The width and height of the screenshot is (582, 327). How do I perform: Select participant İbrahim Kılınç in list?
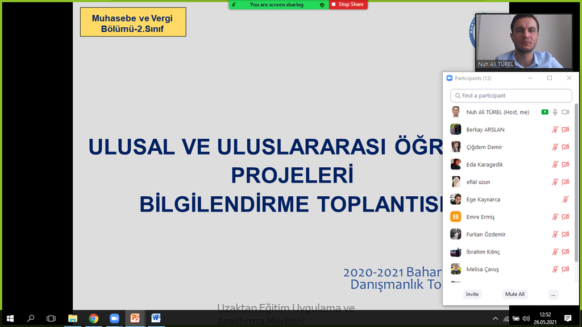509,251
